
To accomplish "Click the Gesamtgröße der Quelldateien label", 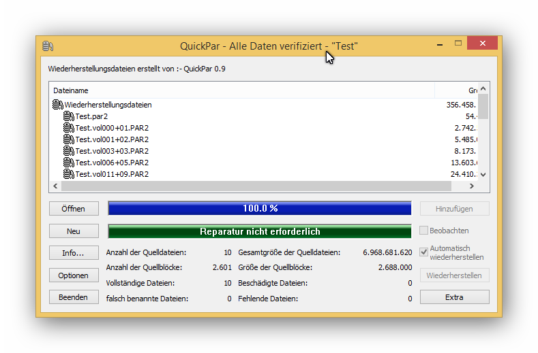I will click(x=289, y=252).
